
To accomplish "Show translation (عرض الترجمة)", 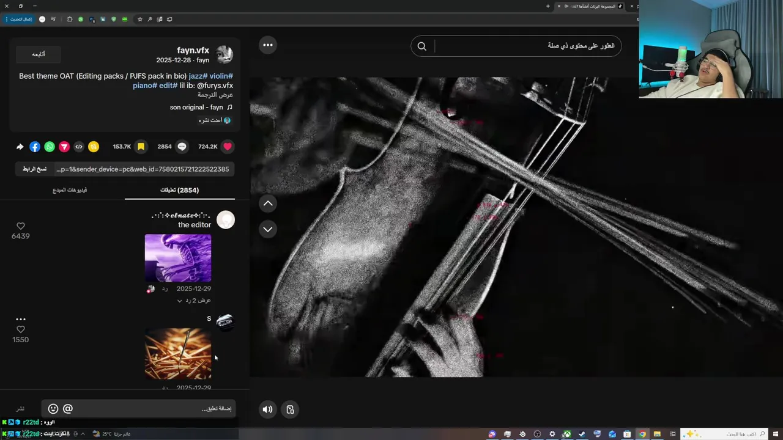I will 215,95.
